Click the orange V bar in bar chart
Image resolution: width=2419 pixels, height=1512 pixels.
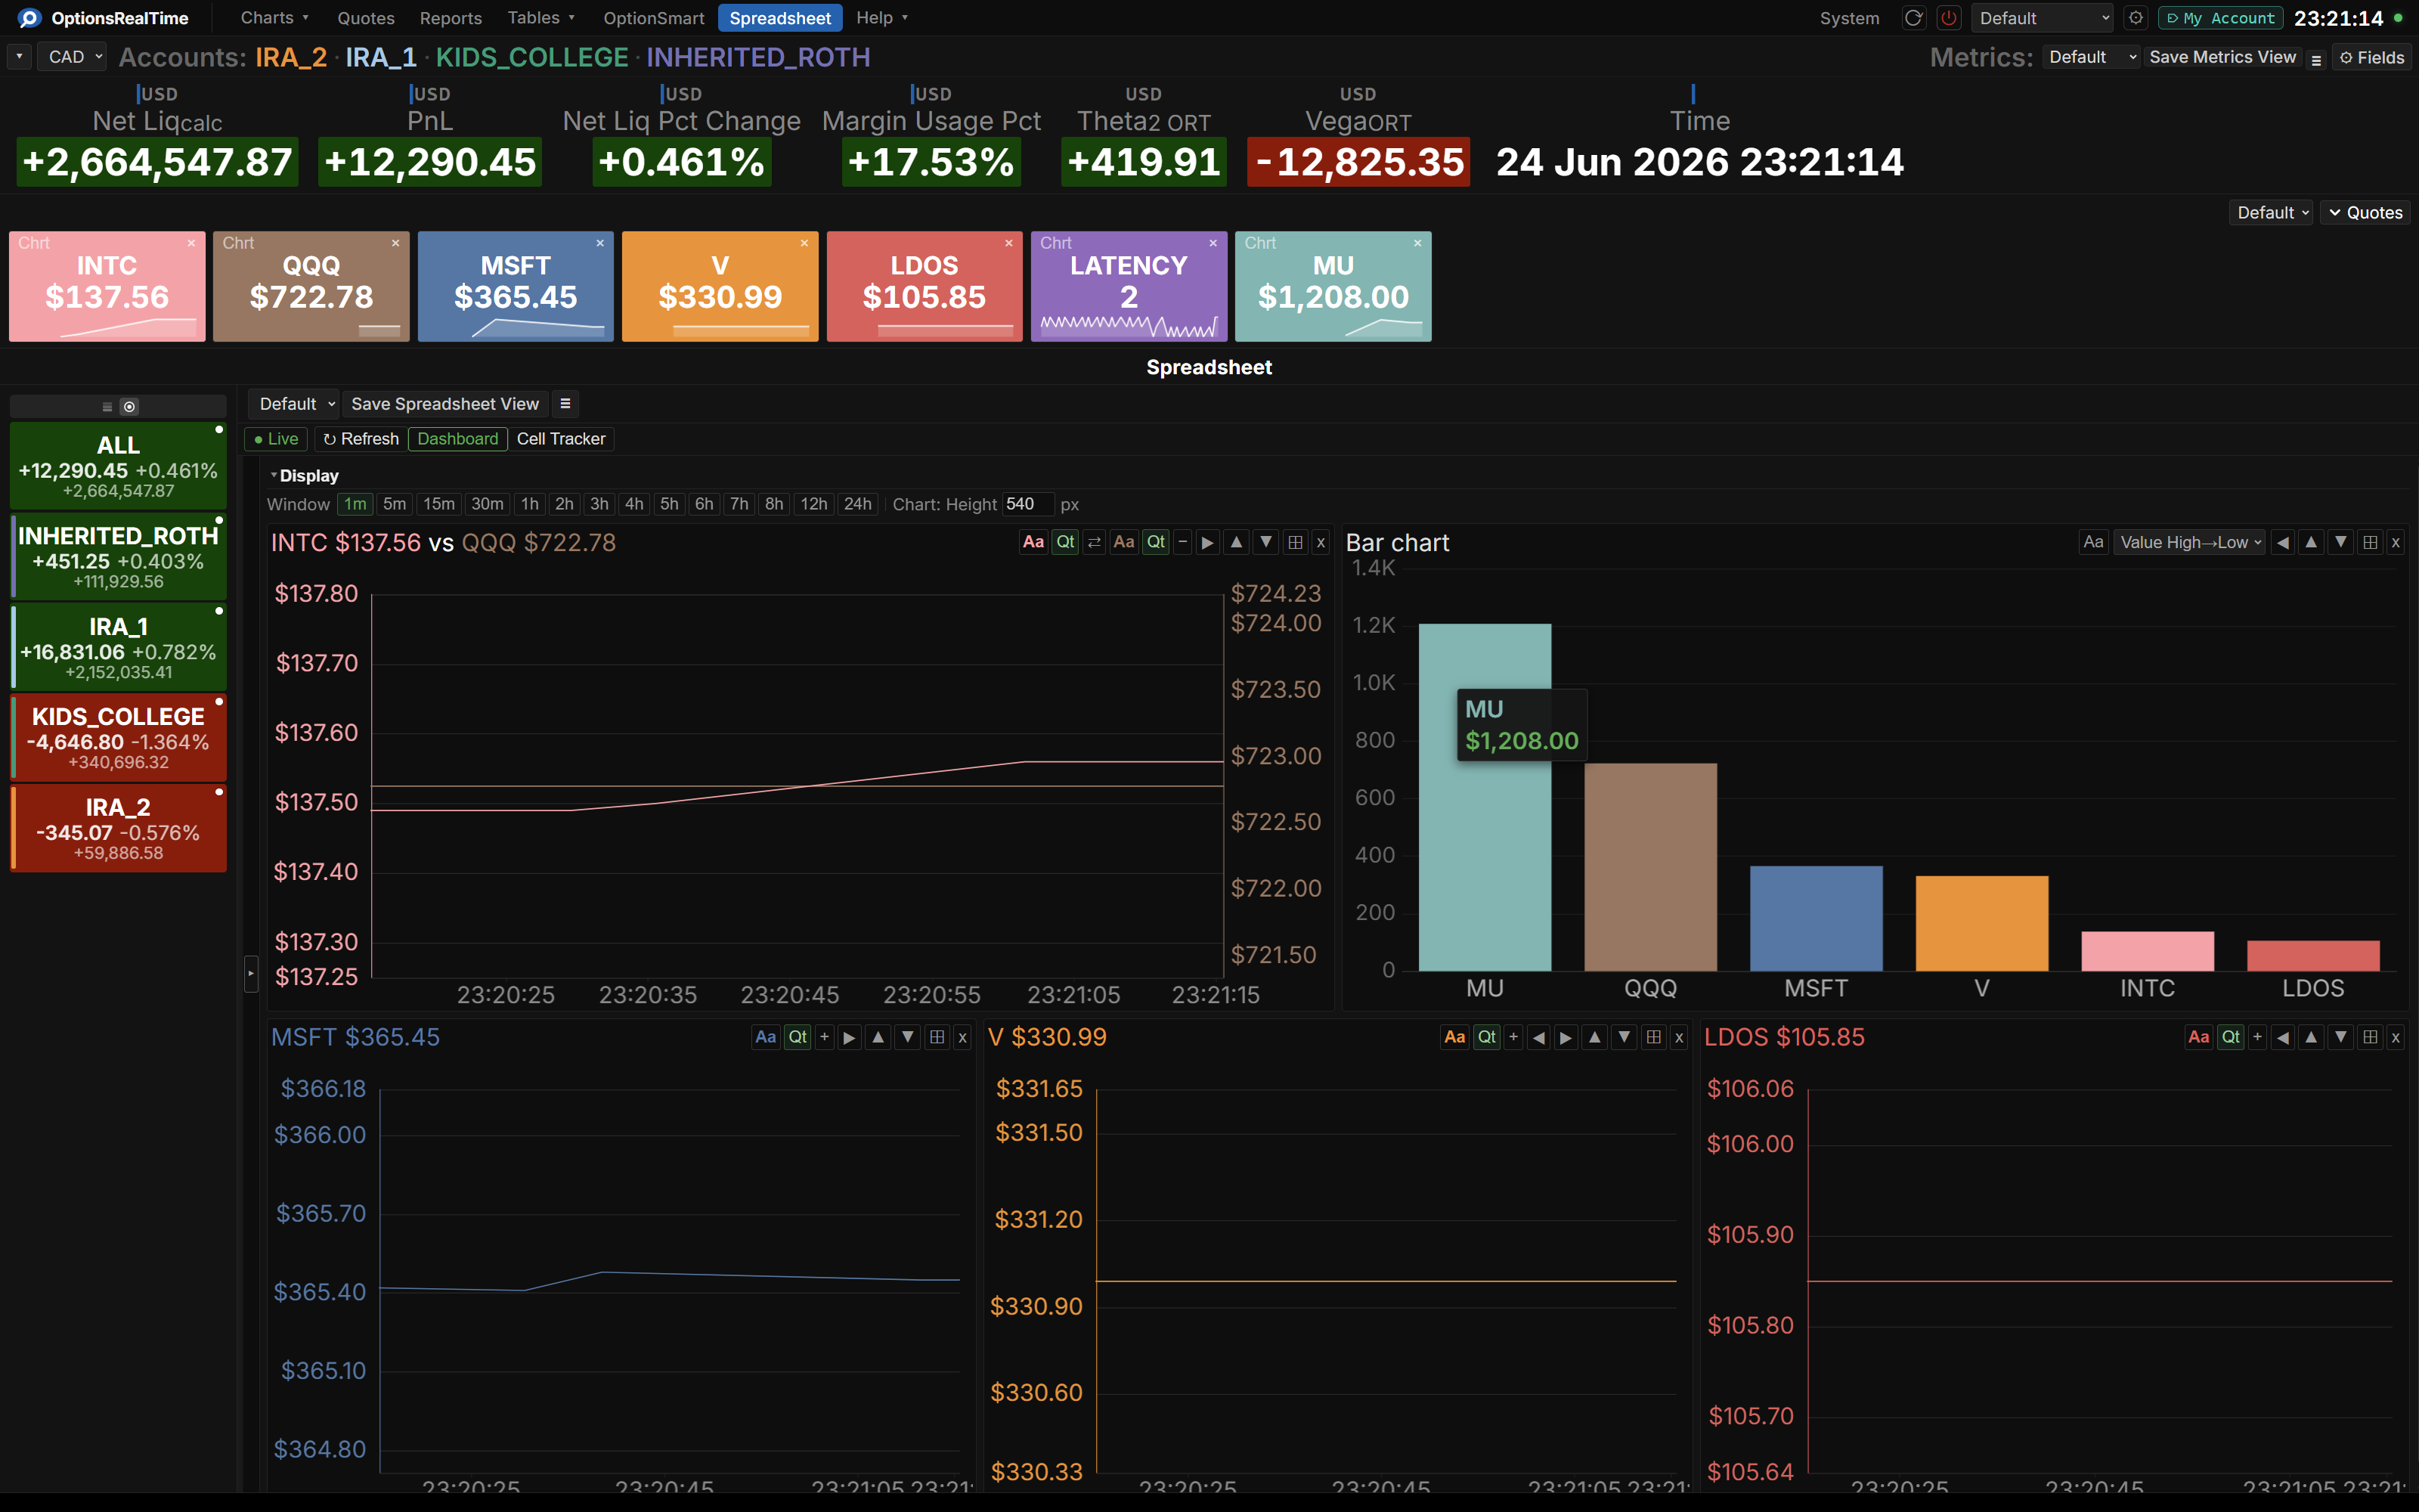tap(1981, 923)
